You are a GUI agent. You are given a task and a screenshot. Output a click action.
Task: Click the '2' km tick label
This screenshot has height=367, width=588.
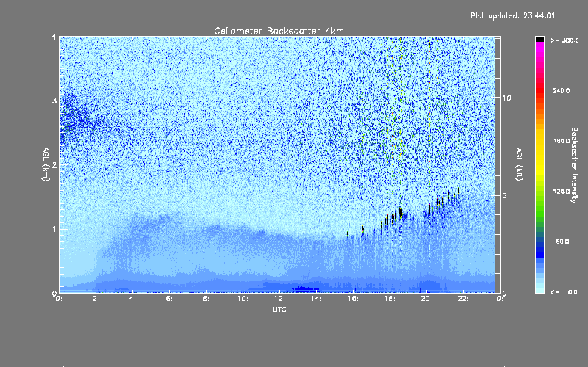[x=54, y=164]
